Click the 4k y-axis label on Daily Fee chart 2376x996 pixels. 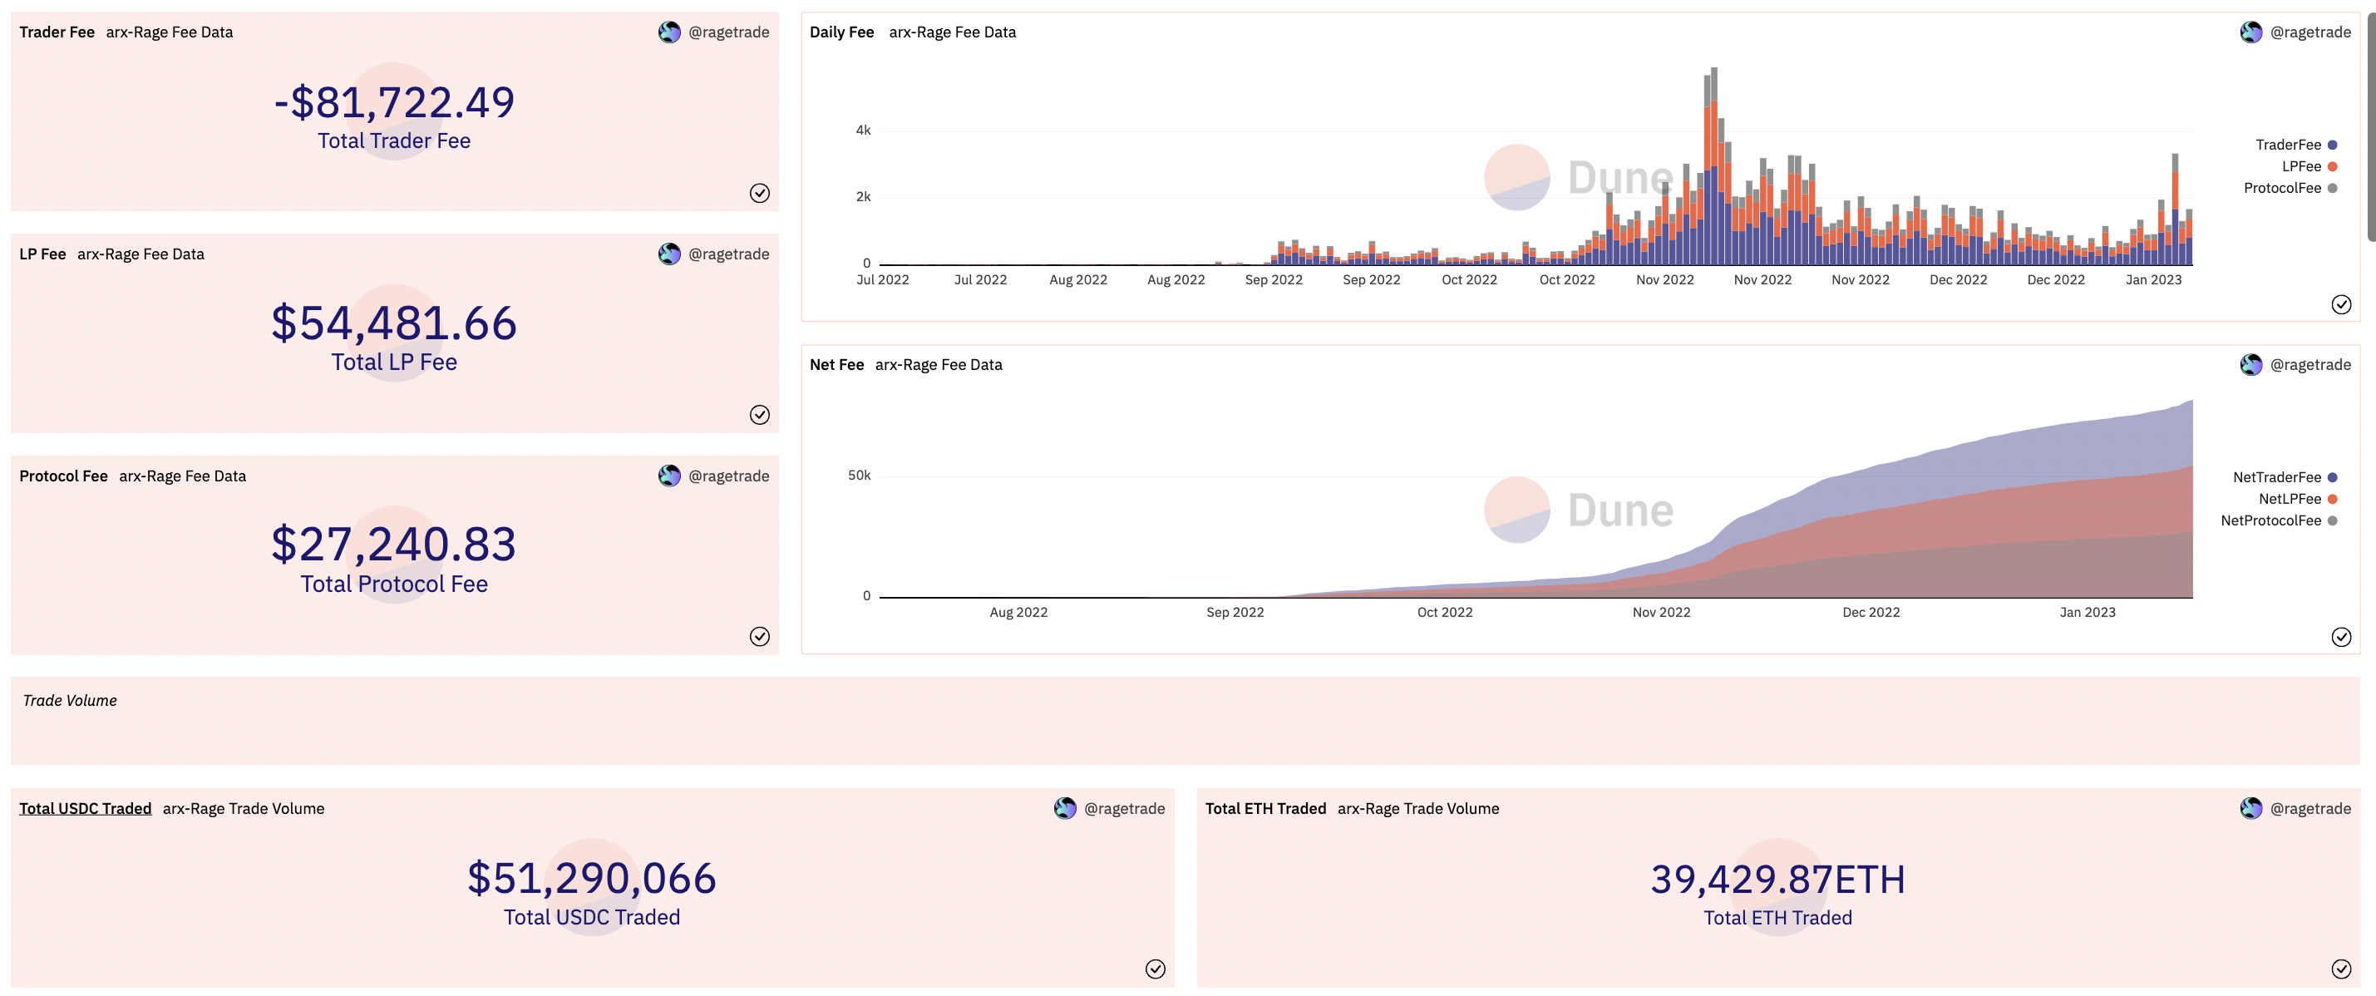[863, 130]
